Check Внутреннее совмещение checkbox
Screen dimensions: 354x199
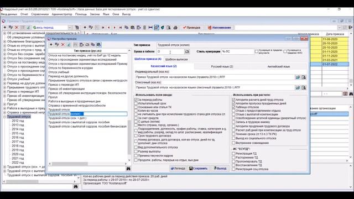pyautogui.click(x=233, y=143)
